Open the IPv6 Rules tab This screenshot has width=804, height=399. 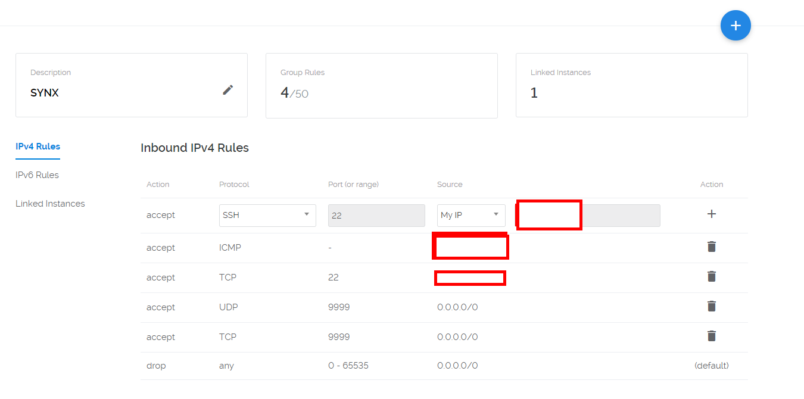(x=37, y=175)
